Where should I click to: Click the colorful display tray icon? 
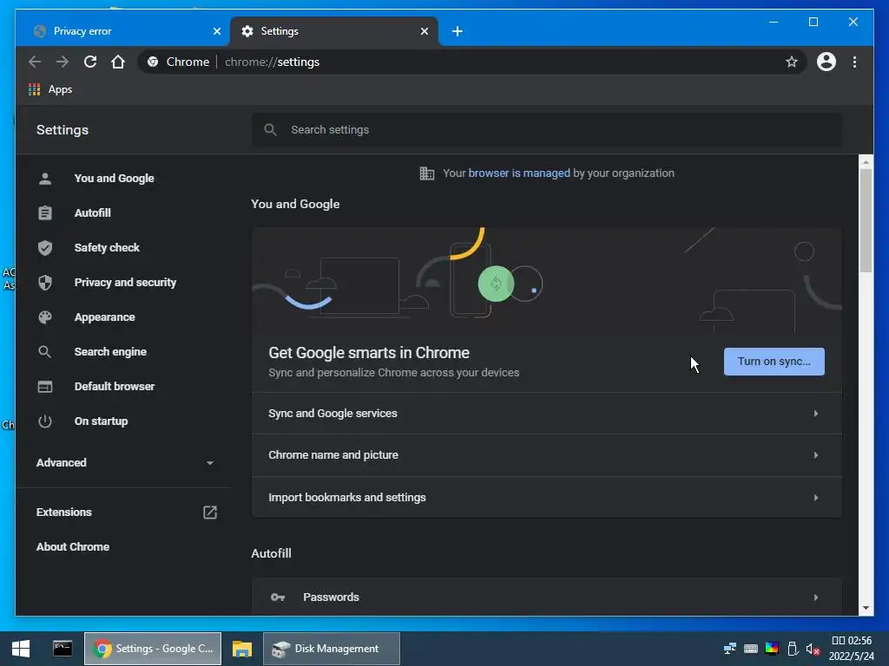[x=772, y=649]
